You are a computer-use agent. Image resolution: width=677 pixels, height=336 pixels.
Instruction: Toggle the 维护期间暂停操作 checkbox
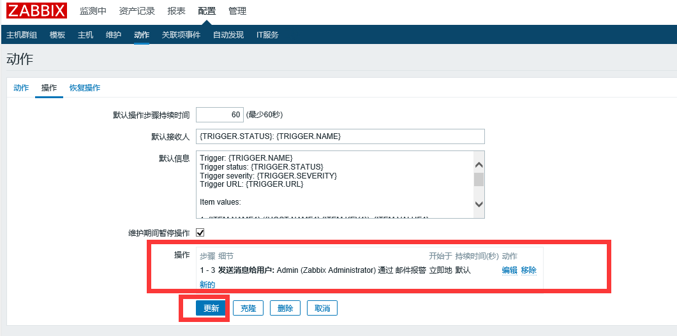200,233
